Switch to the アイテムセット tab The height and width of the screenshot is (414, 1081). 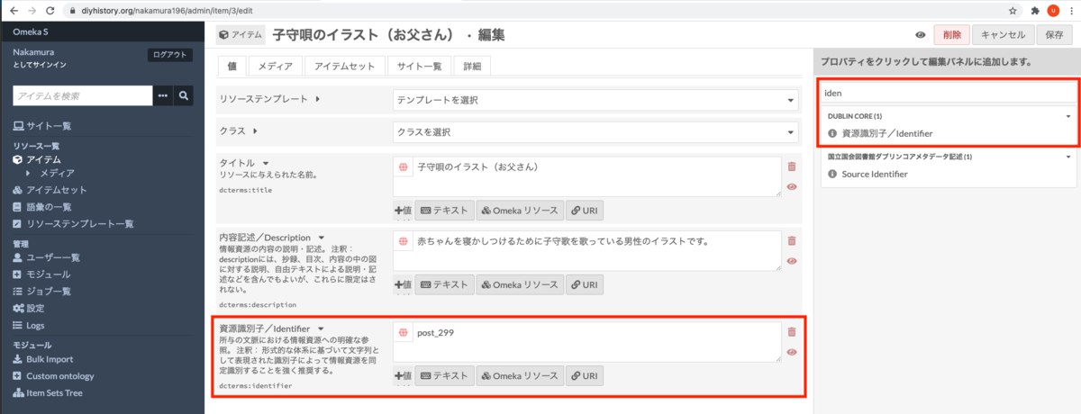(x=344, y=66)
